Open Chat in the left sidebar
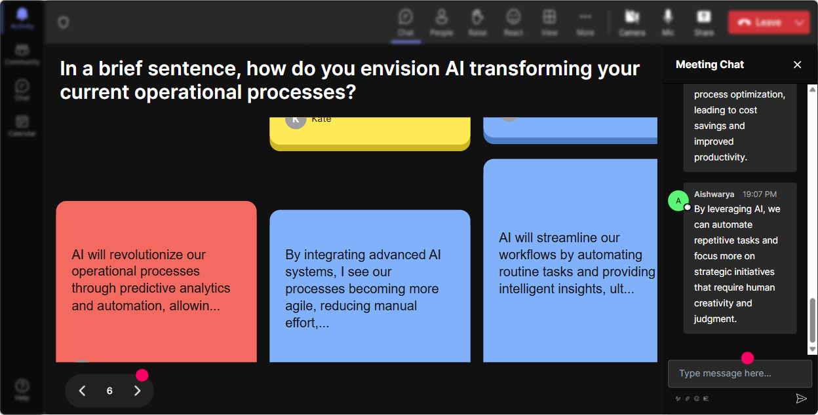 pos(22,90)
